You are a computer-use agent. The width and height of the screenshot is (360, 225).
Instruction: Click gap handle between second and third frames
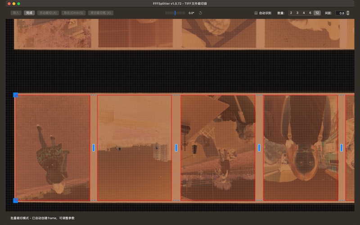click(x=176, y=148)
